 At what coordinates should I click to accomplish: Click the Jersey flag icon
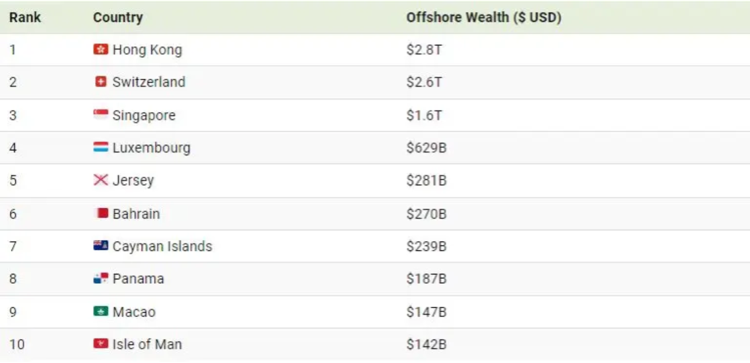pyautogui.click(x=101, y=180)
